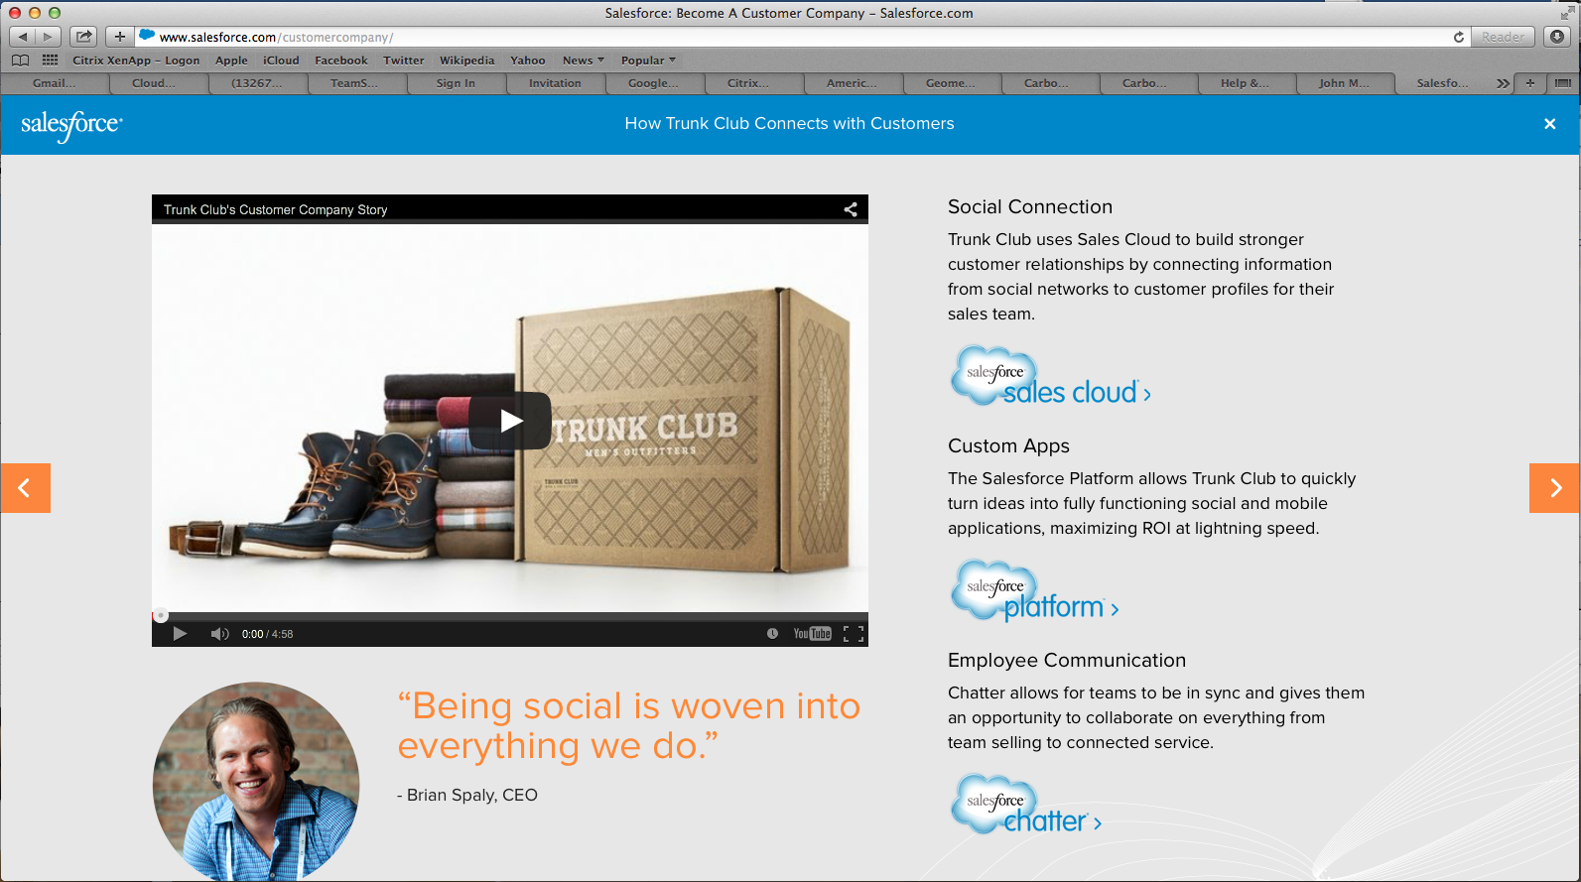
Task: Go back with the Safari back arrow
Action: pyautogui.click(x=22, y=37)
